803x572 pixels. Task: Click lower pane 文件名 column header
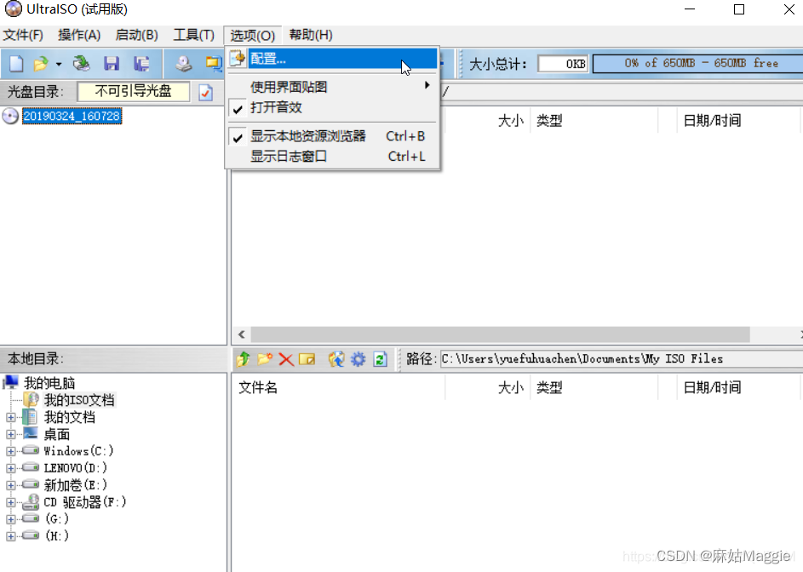point(258,387)
